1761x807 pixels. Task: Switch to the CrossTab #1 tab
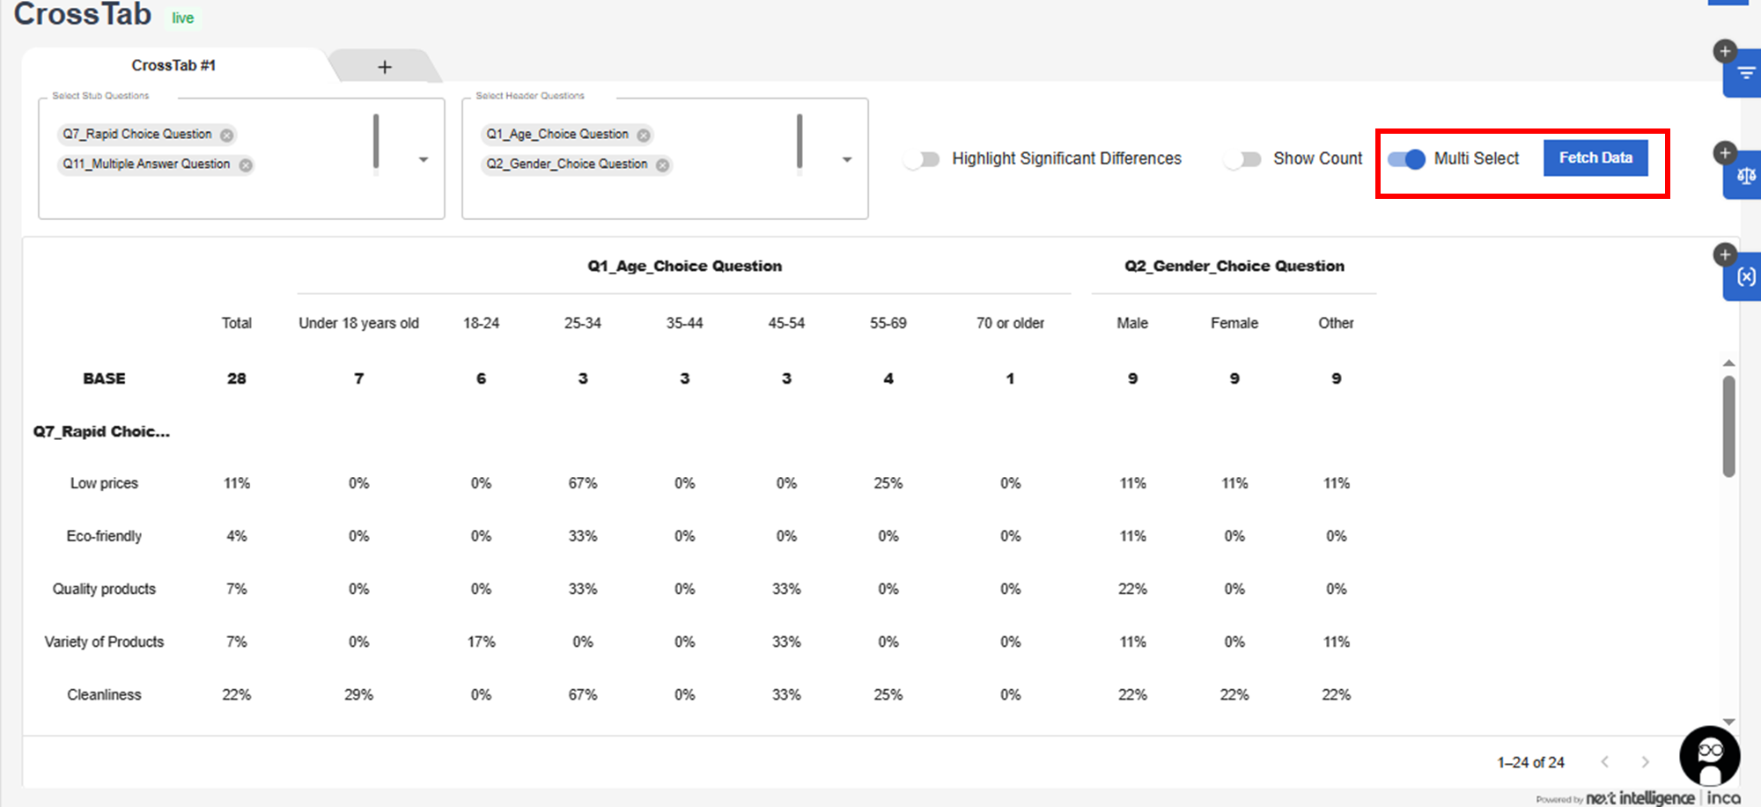coord(173,66)
